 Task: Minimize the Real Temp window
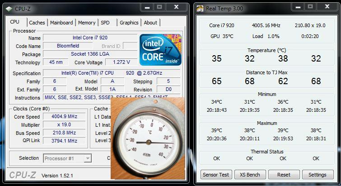298,7
